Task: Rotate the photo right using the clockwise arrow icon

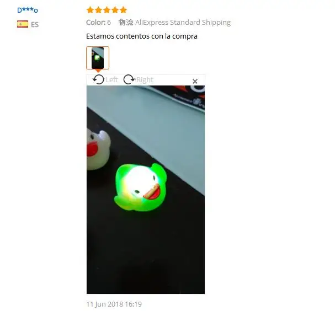Action: tap(129, 79)
